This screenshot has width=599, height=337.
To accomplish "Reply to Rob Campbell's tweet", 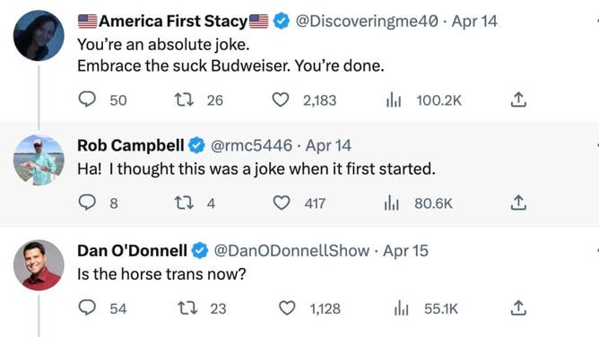I will pos(87,203).
